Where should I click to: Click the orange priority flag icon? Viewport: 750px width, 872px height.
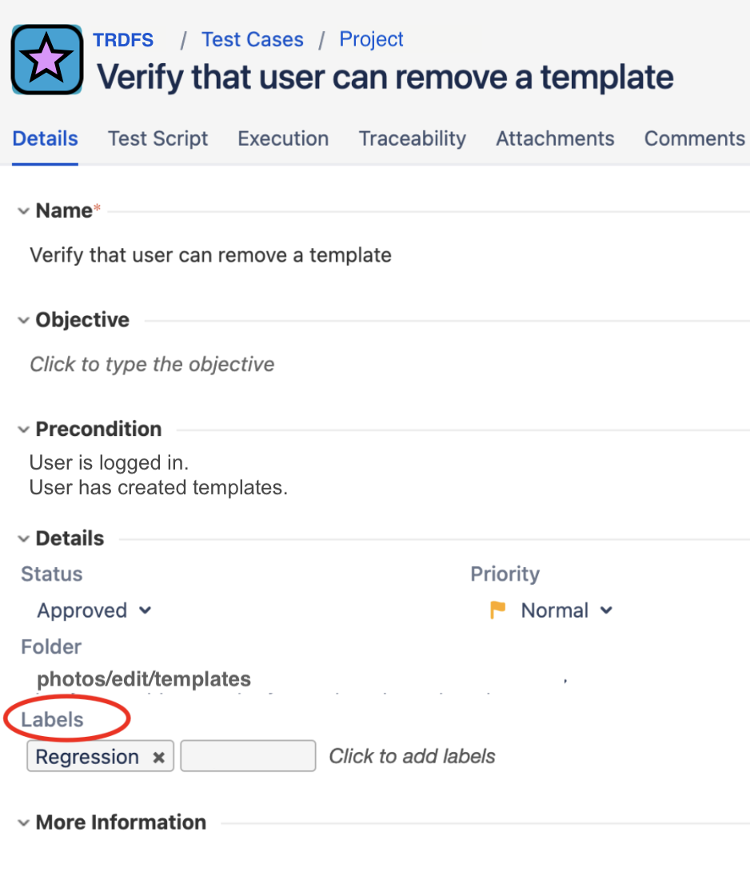click(497, 610)
